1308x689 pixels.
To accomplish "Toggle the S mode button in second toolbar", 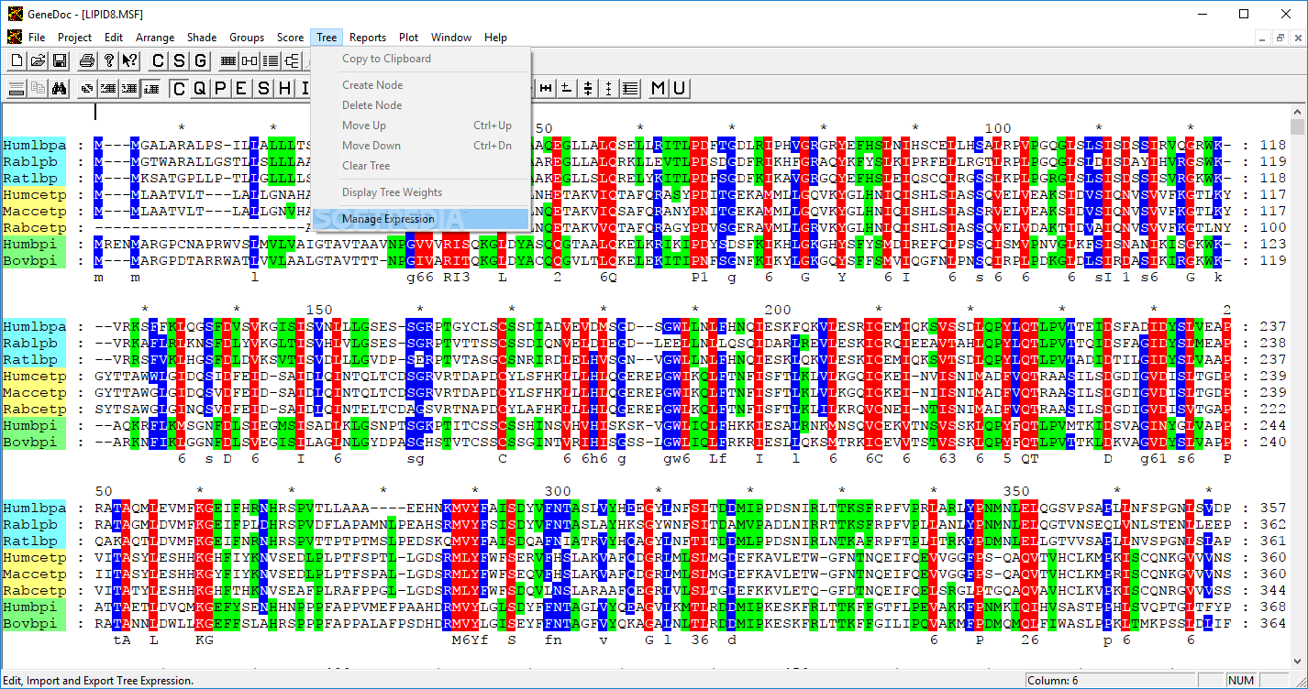I will point(263,88).
